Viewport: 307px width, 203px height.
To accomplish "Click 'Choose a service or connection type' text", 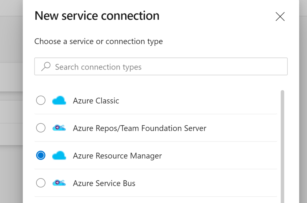I will tap(98, 41).
